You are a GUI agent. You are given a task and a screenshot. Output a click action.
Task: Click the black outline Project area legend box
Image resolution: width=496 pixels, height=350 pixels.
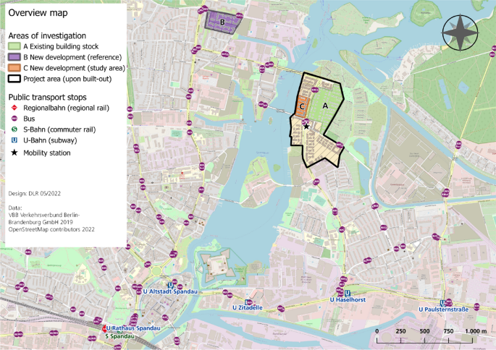[14, 79]
